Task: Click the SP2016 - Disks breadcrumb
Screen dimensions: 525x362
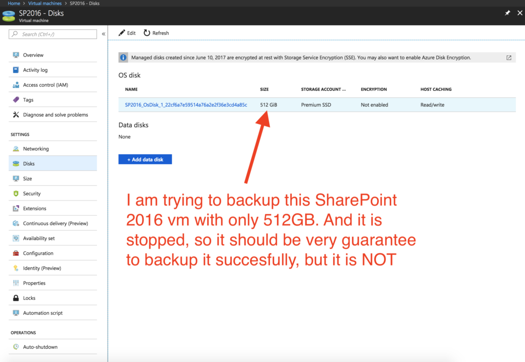Action: (85, 4)
